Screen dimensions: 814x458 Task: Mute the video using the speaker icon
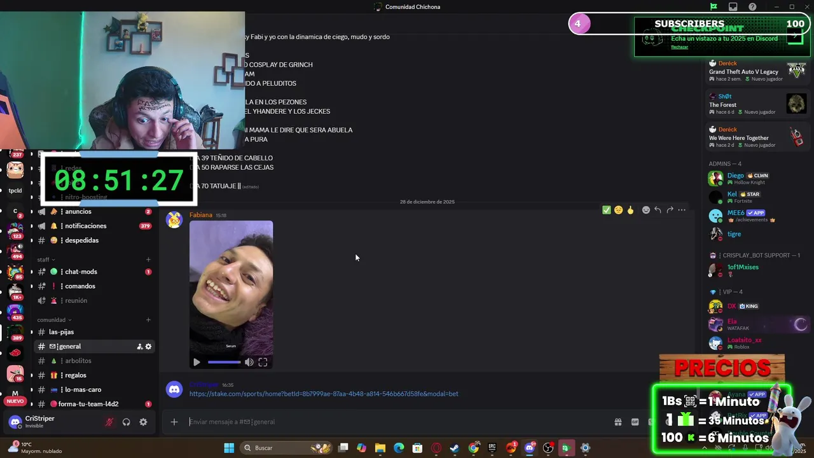[249, 362]
